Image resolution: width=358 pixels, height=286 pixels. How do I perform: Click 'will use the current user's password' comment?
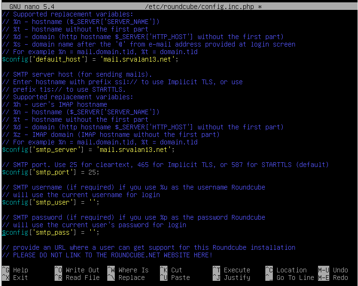94,225
